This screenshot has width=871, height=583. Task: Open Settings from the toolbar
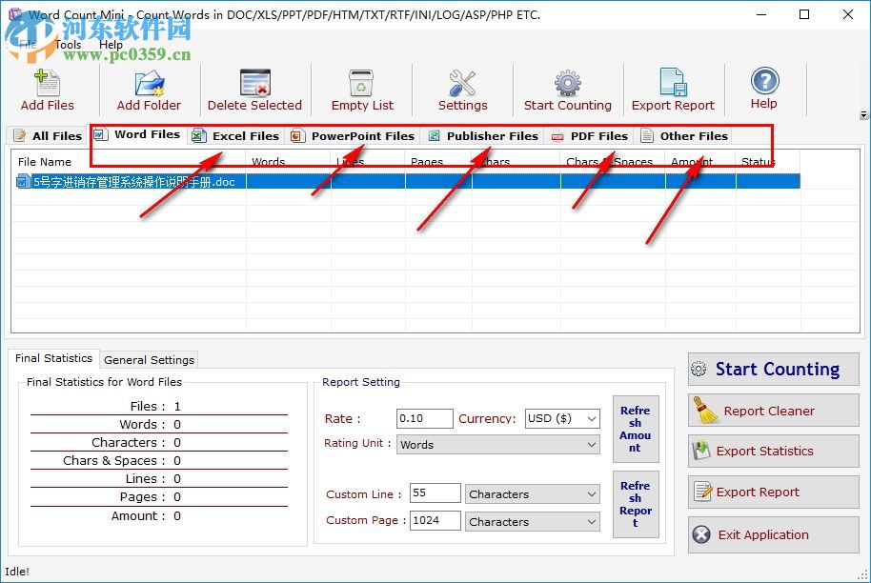point(462,90)
